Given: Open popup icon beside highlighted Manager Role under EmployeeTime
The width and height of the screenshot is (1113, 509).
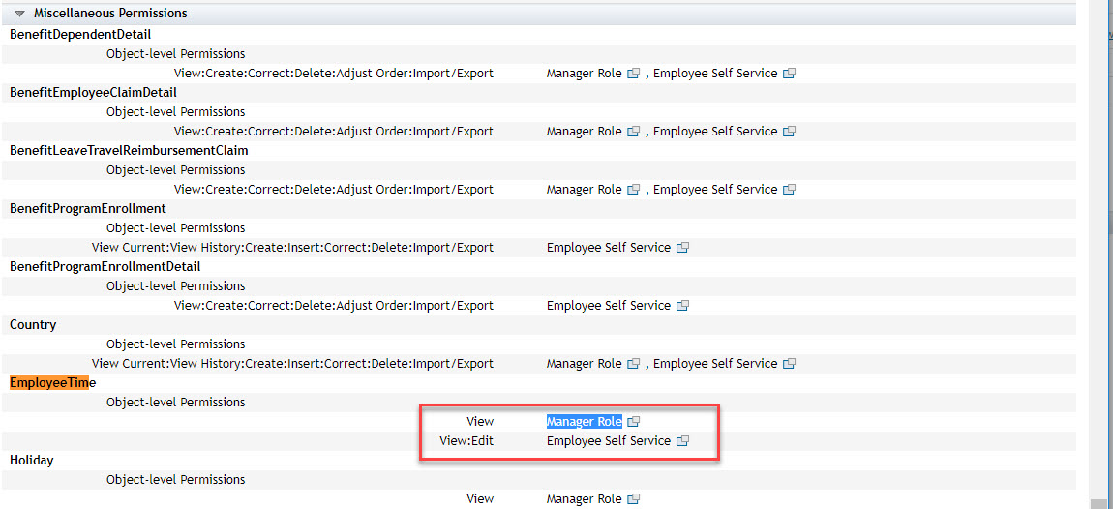Looking at the screenshot, I should (x=634, y=422).
